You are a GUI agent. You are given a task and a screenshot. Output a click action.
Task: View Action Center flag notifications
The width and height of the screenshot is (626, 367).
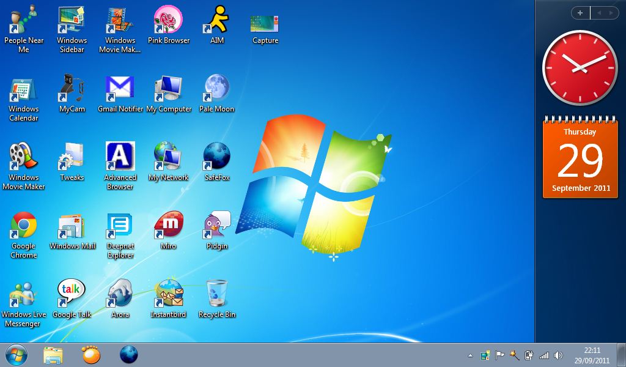pyautogui.click(x=500, y=355)
